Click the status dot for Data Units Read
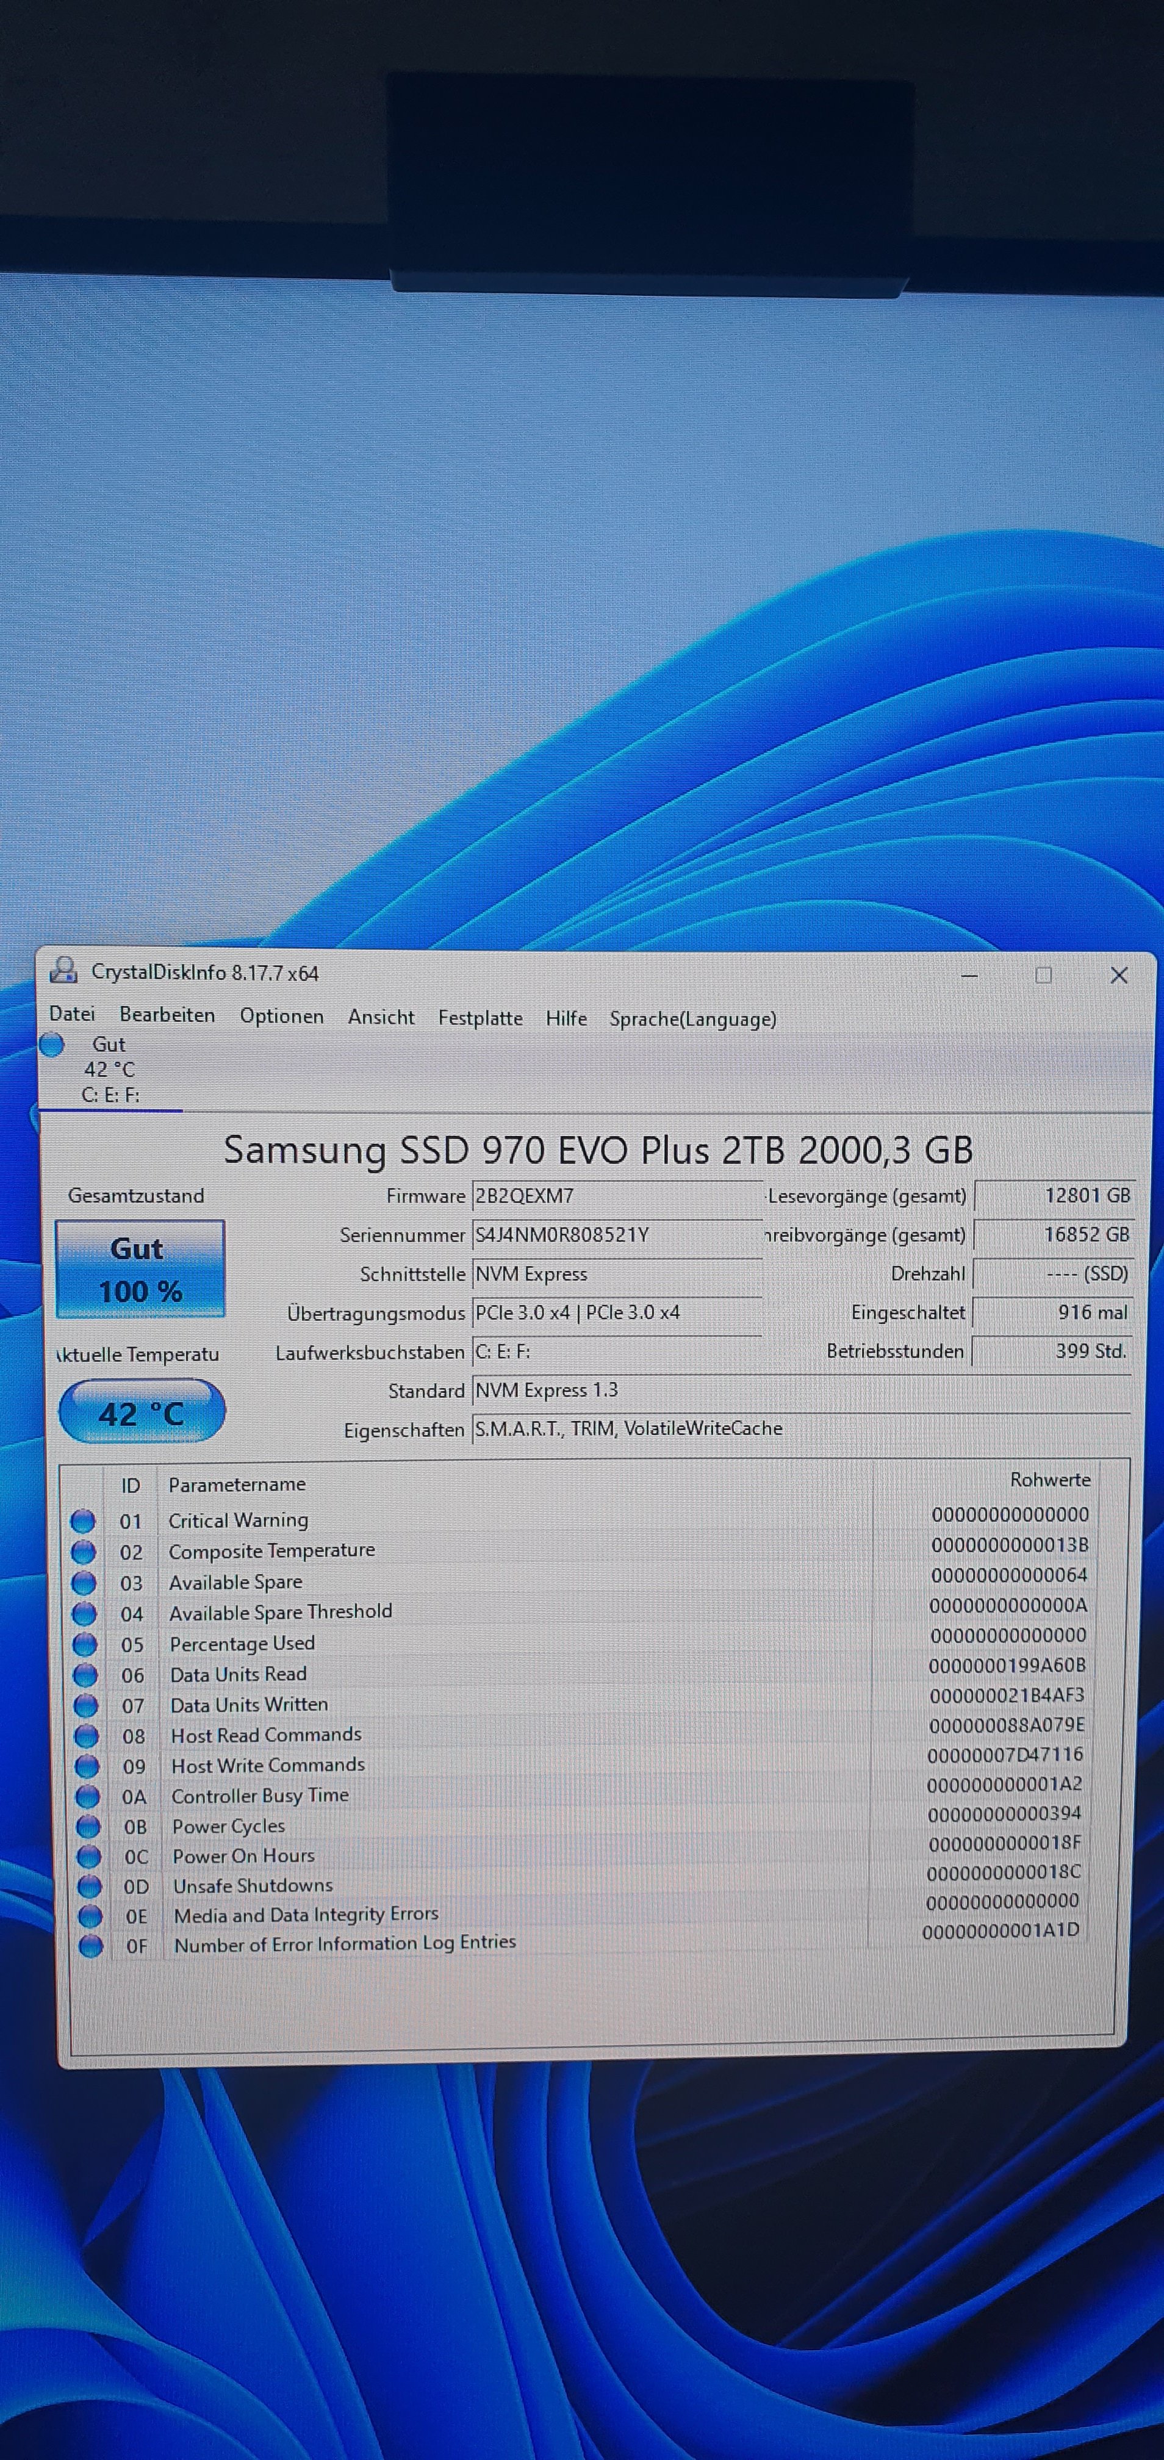Viewport: 1164px width, 2460px height. coord(86,1674)
